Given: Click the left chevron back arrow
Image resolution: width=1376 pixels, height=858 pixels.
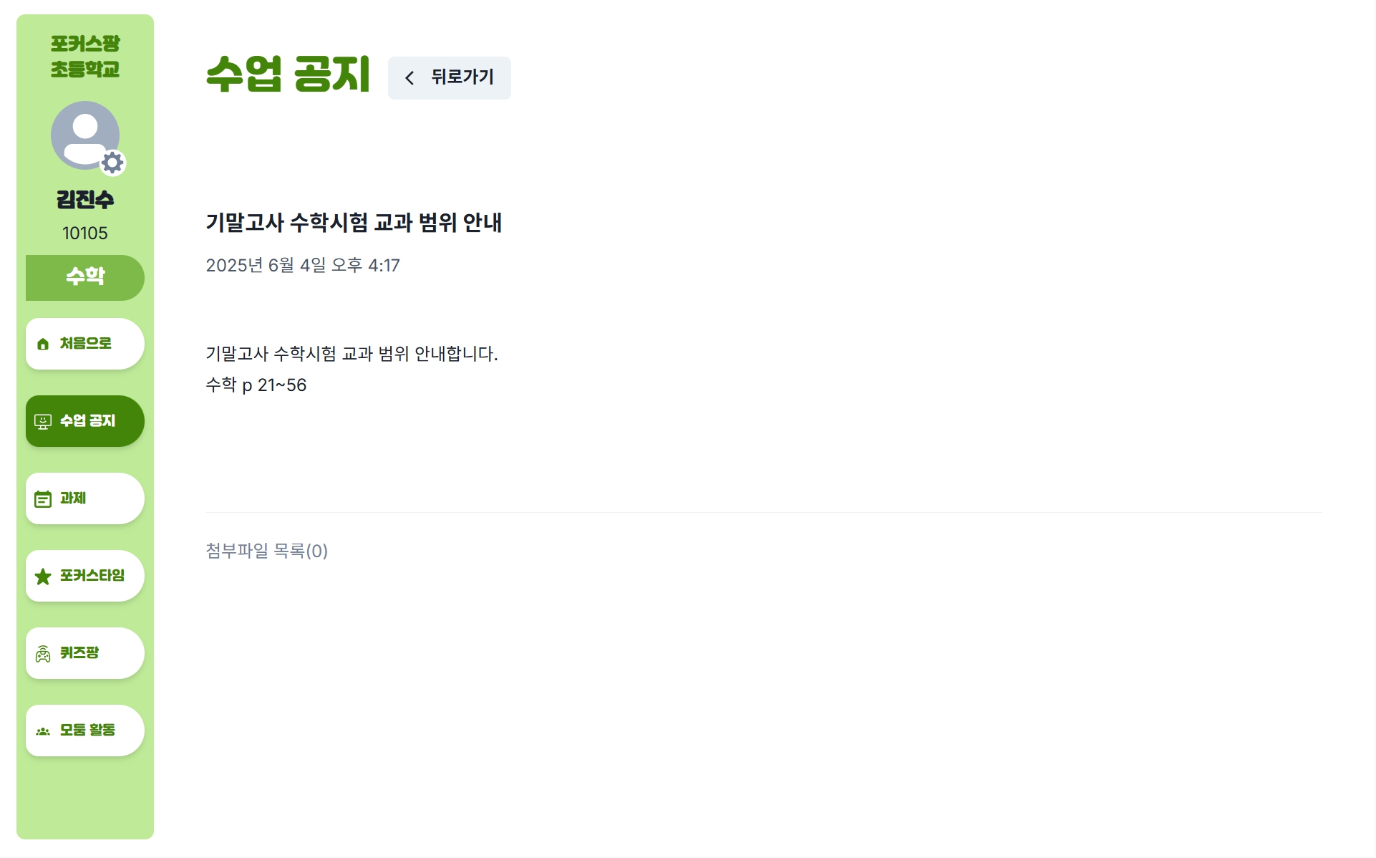Looking at the screenshot, I should 410,78.
